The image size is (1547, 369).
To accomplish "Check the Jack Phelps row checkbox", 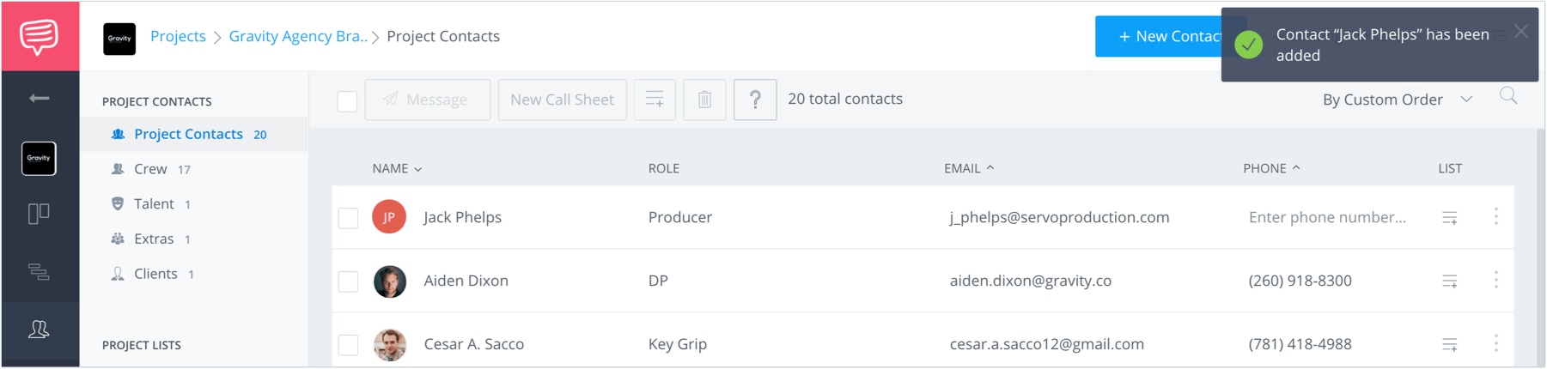I will coord(348,218).
